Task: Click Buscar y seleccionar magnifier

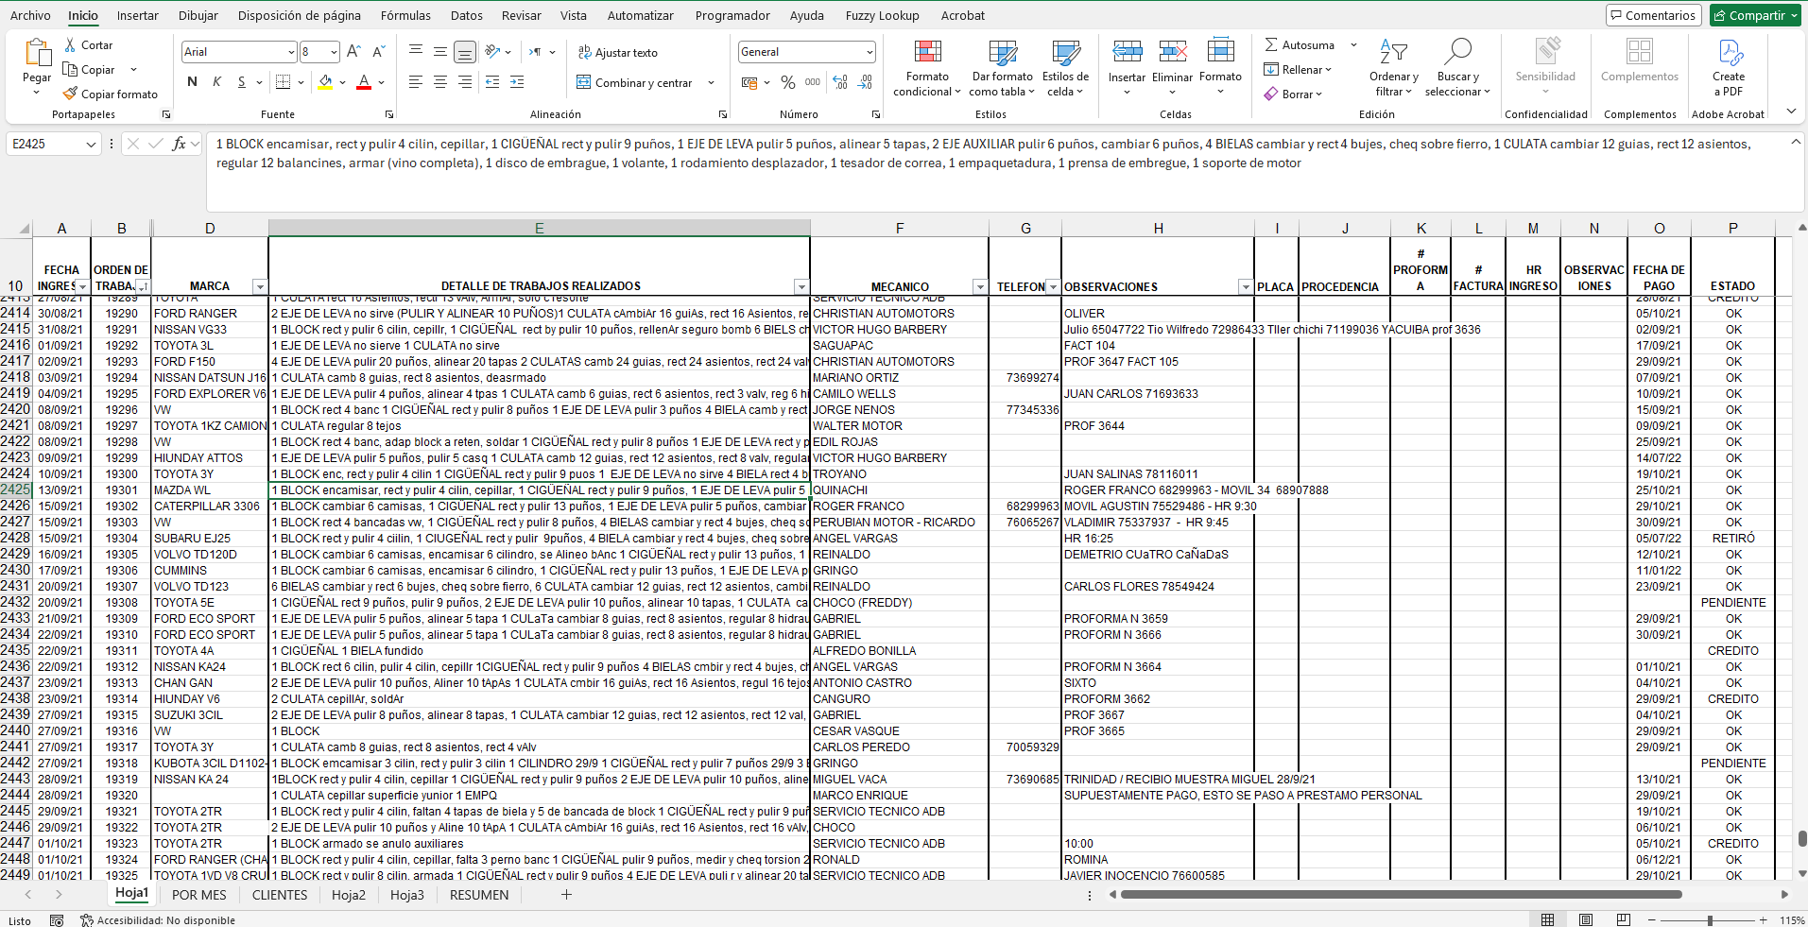Action: click(x=1457, y=51)
